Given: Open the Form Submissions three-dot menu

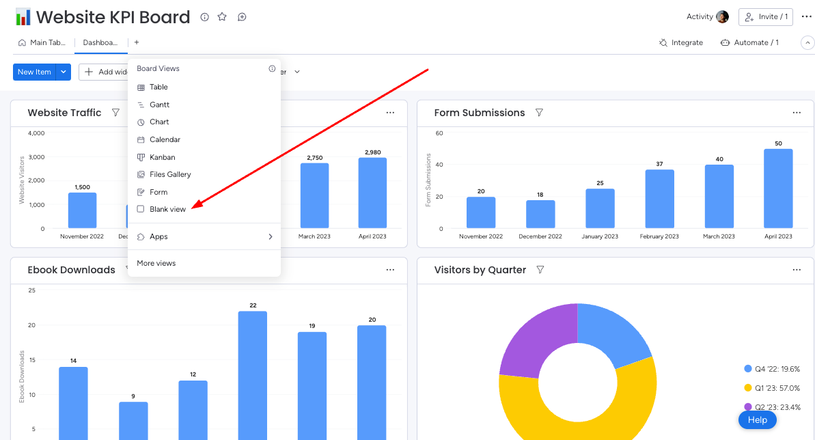Looking at the screenshot, I should (797, 112).
